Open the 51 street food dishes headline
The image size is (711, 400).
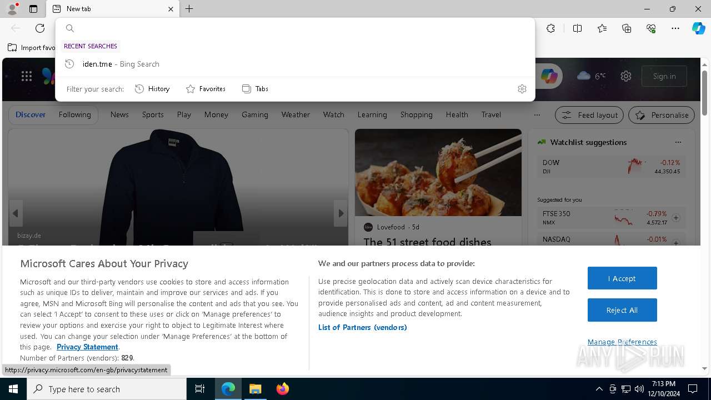point(427,242)
